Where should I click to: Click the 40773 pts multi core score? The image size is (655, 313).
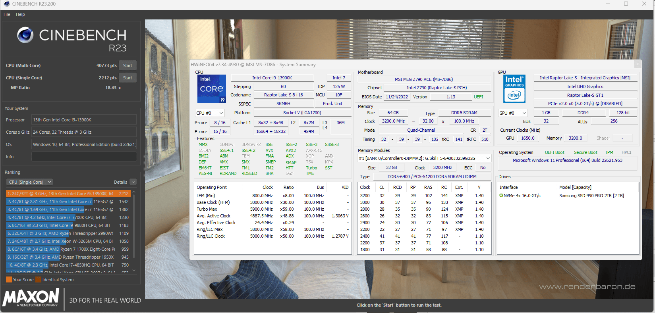(x=106, y=65)
